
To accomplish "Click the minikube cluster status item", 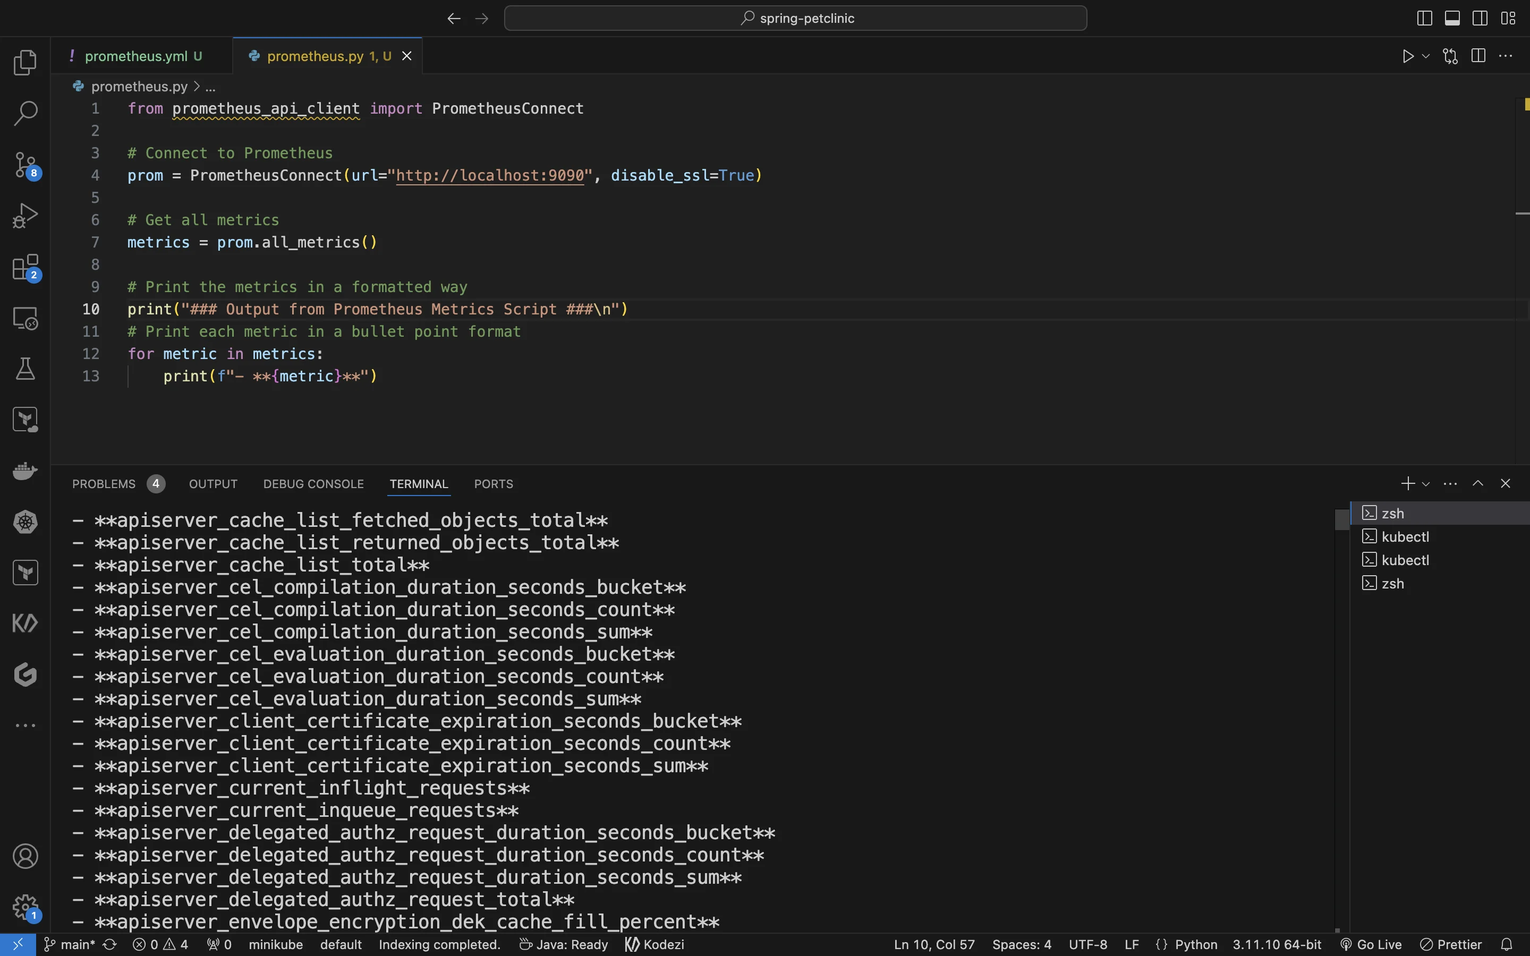I will tap(276, 945).
